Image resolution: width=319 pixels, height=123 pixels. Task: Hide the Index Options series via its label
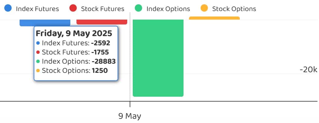click(168, 9)
